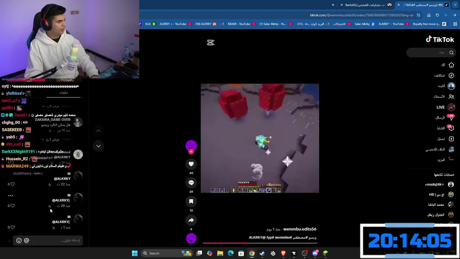The width and height of the screenshot is (460, 259).
Task: Open the Following (أتابعه) sidebar item
Action: tap(446, 86)
